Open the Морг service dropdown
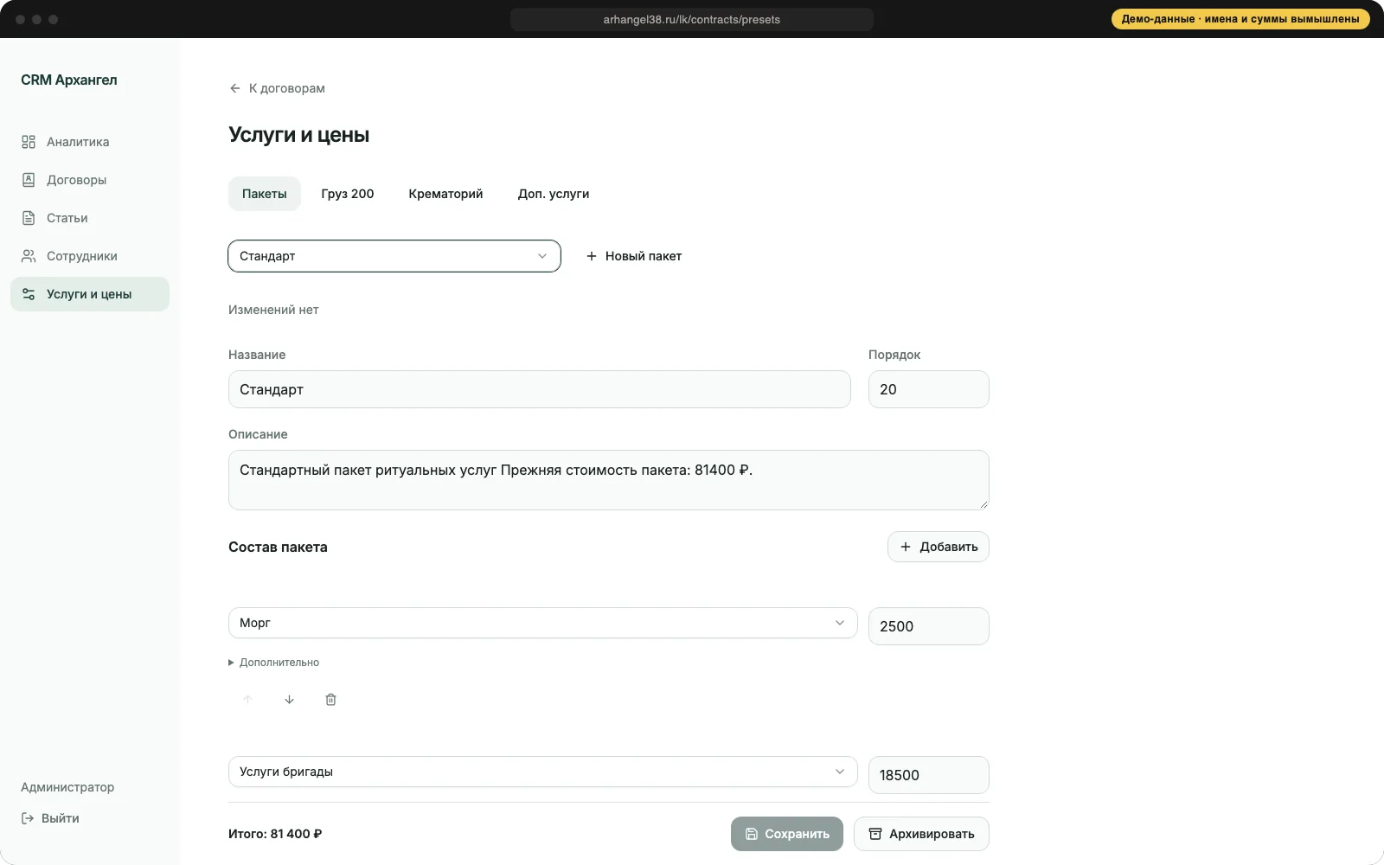Screen dimensions: 1384x865 [x=542, y=623]
